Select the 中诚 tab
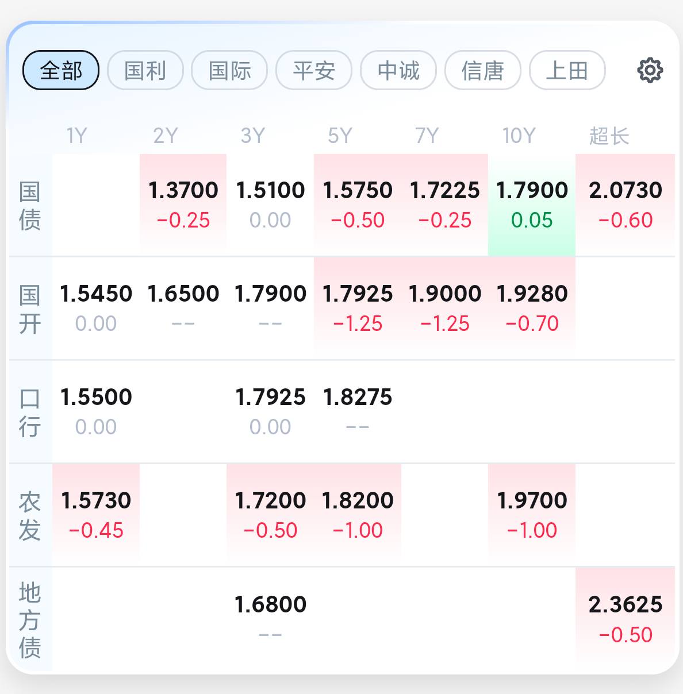Image resolution: width=683 pixels, height=694 pixels. click(x=398, y=70)
